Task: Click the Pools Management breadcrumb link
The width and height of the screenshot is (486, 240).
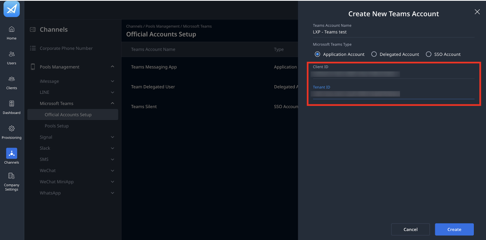Action: click(x=162, y=26)
